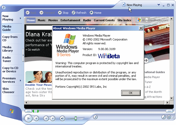Select the Home tab on web page
This screenshot has width=176, height=125.
click(31, 20)
